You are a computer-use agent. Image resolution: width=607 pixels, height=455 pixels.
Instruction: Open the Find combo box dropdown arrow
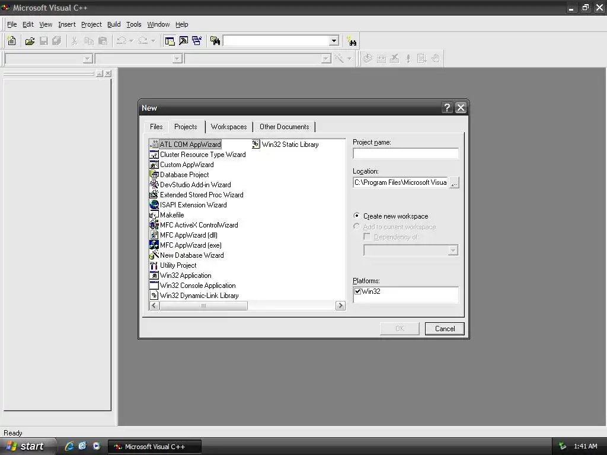(334, 41)
